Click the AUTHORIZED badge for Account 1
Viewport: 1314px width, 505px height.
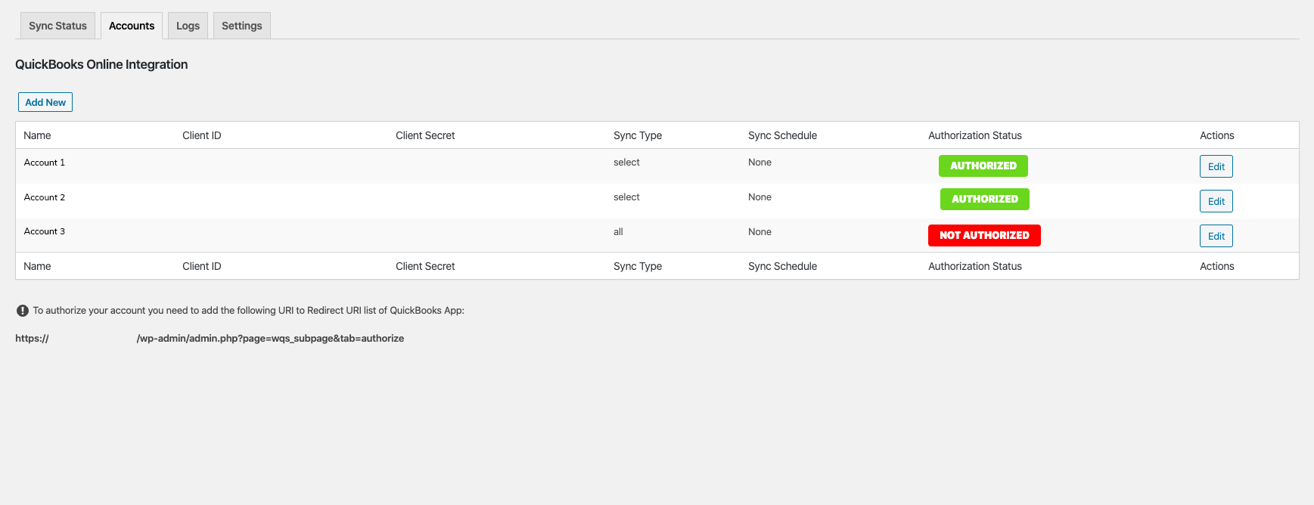coord(983,166)
